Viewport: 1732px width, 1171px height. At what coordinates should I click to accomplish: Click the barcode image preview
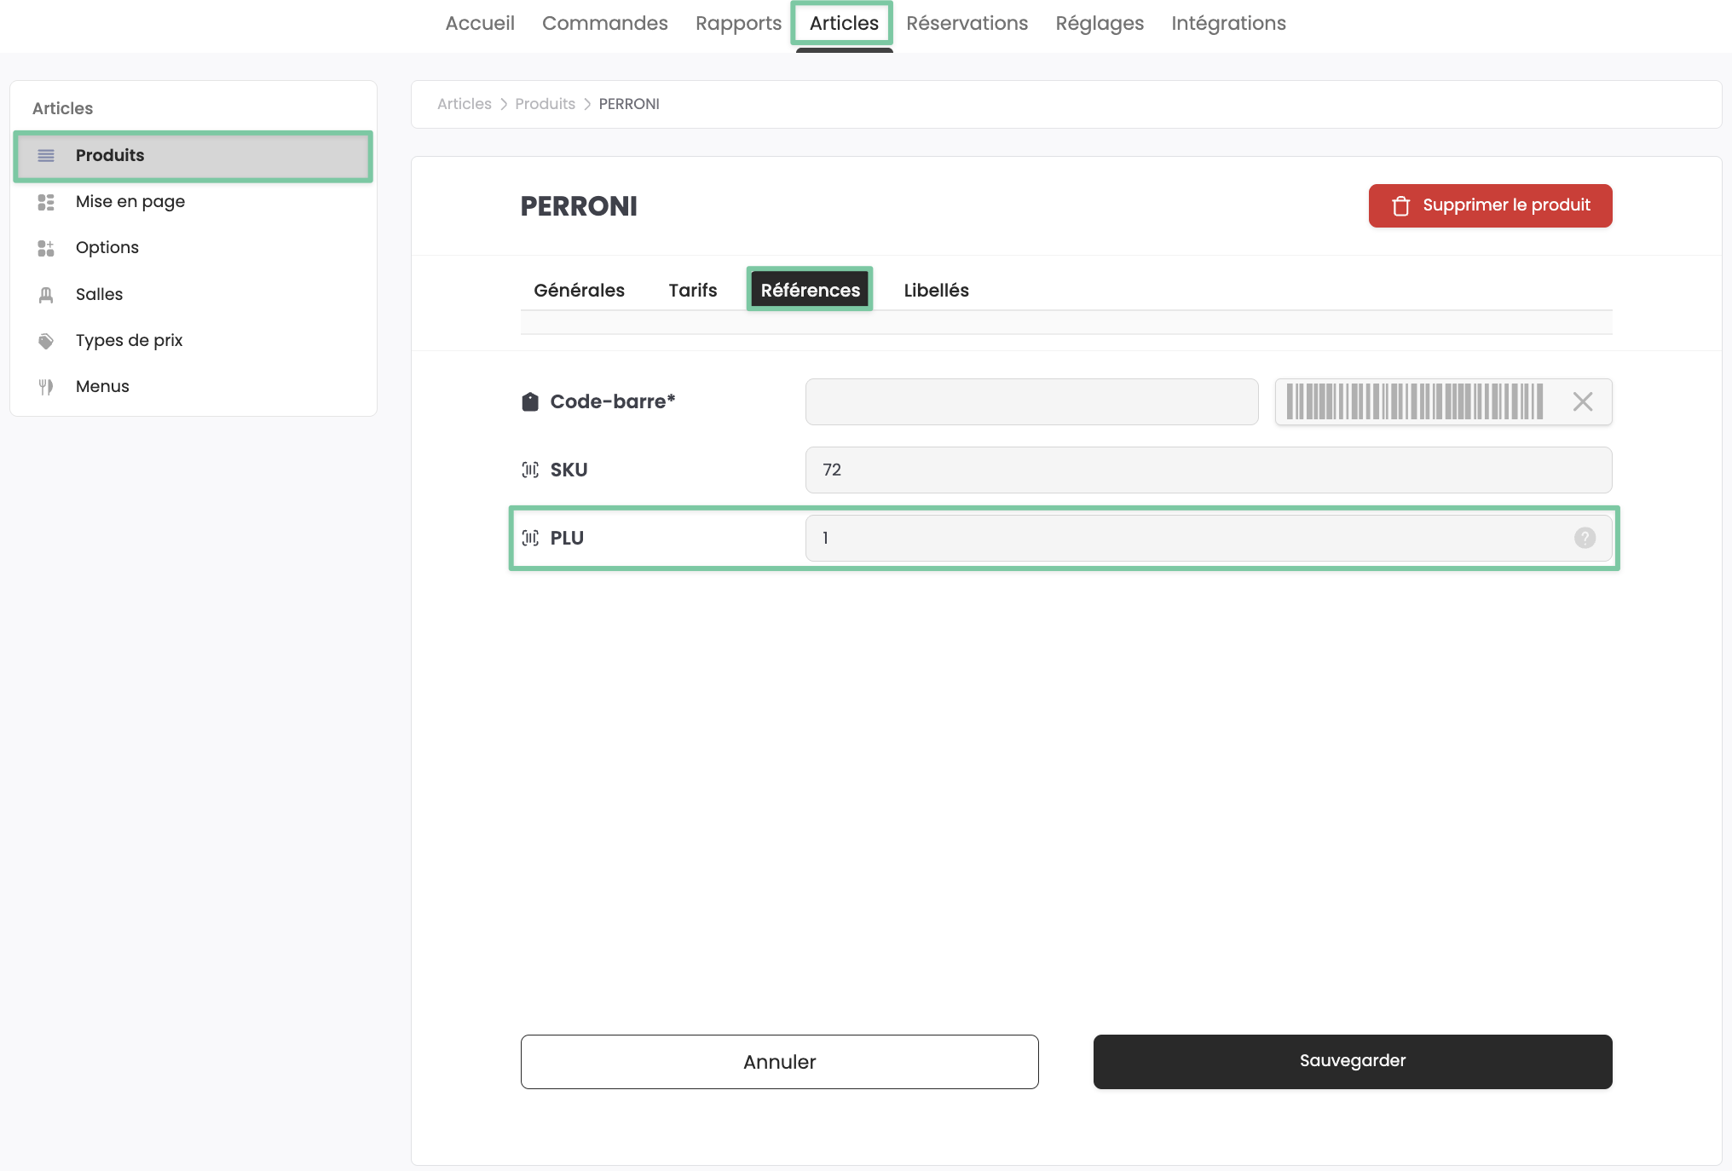click(x=1414, y=401)
